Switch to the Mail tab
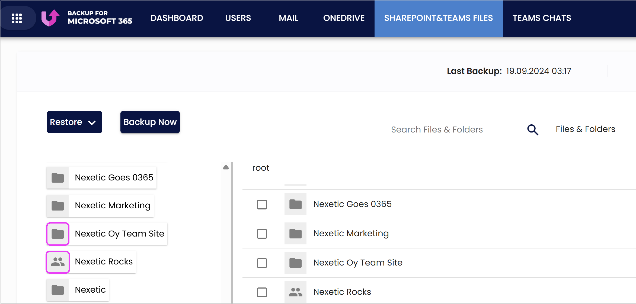 pos(289,18)
